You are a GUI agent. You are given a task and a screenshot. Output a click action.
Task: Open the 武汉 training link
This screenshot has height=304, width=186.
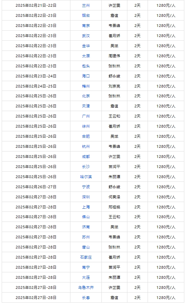click(86, 36)
